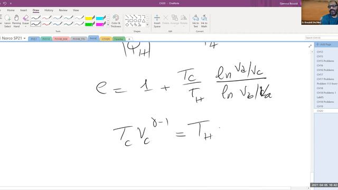Pick the selected bottom-row black pen
Viewport: 338px width, 190px height.
click(x=35, y=24)
